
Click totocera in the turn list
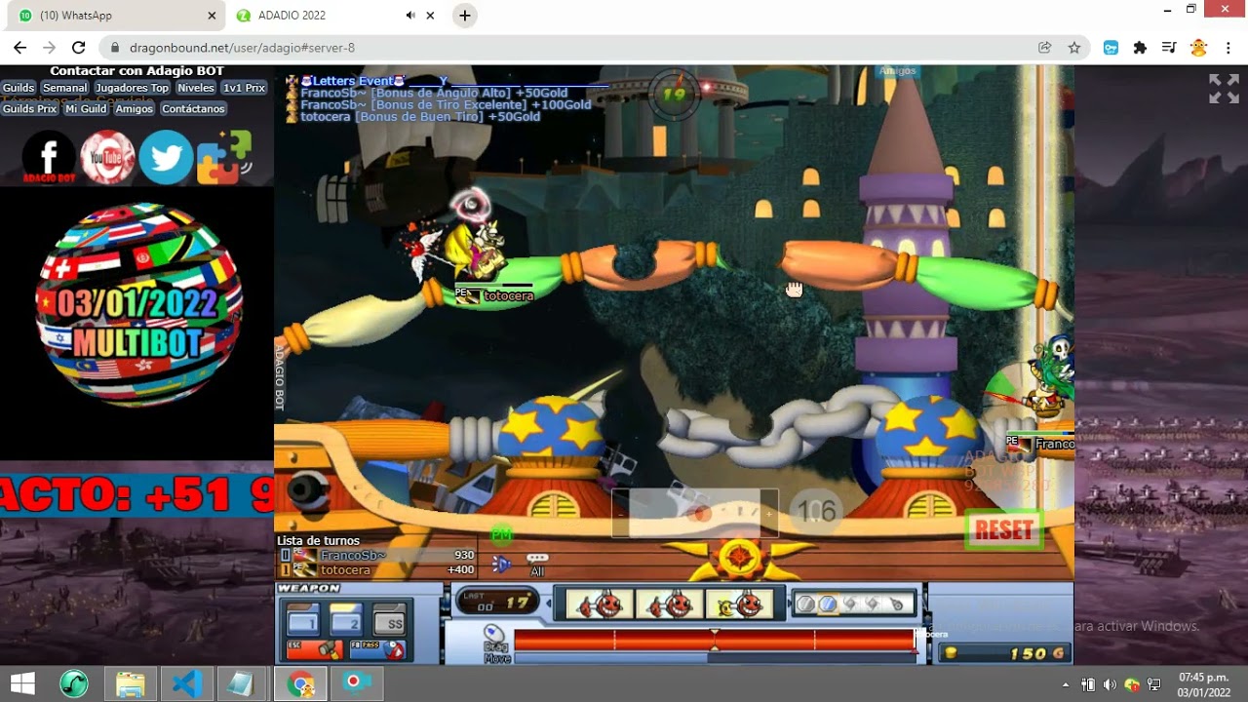pos(345,569)
